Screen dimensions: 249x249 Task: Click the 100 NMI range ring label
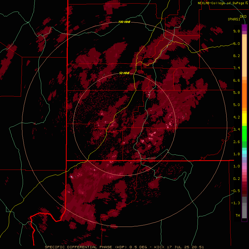[x=124, y=22]
